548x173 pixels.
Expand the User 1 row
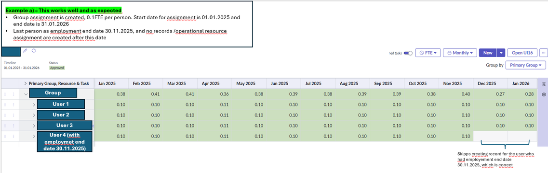click(x=34, y=104)
